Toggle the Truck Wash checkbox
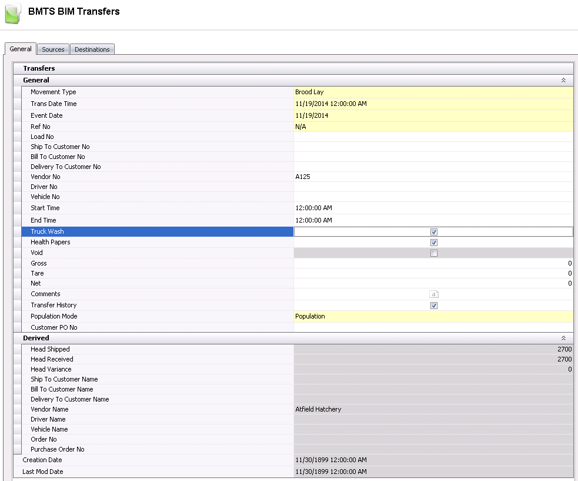Image resolution: width=578 pixels, height=481 pixels. point(433,232)
